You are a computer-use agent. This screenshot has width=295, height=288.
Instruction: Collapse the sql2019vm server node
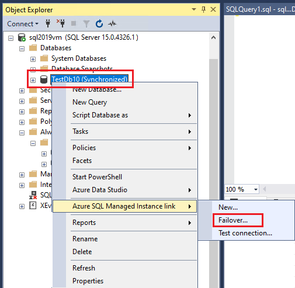[11, 38]
